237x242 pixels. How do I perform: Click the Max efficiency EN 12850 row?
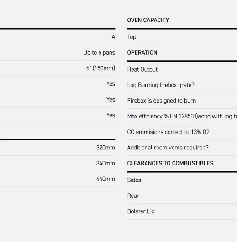pyautogui.click(x=182, y=117)
